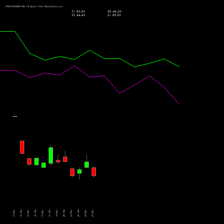
Task: Click the low value L: 33.35
Action: pyautogui.click(x=114, y=15)
